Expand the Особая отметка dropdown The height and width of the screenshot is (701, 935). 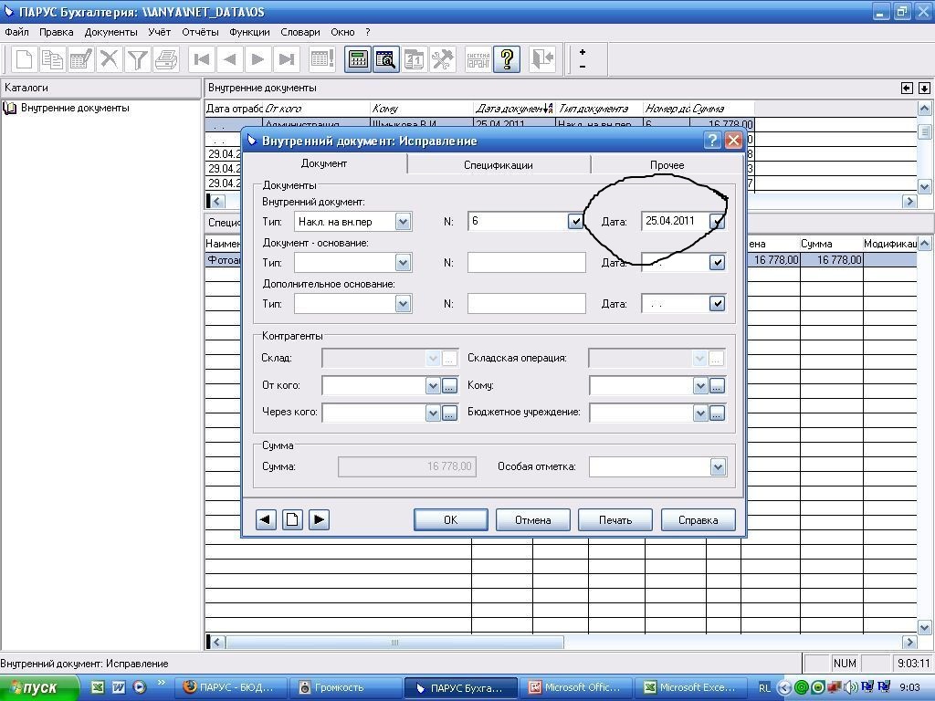tap(717, 467)
